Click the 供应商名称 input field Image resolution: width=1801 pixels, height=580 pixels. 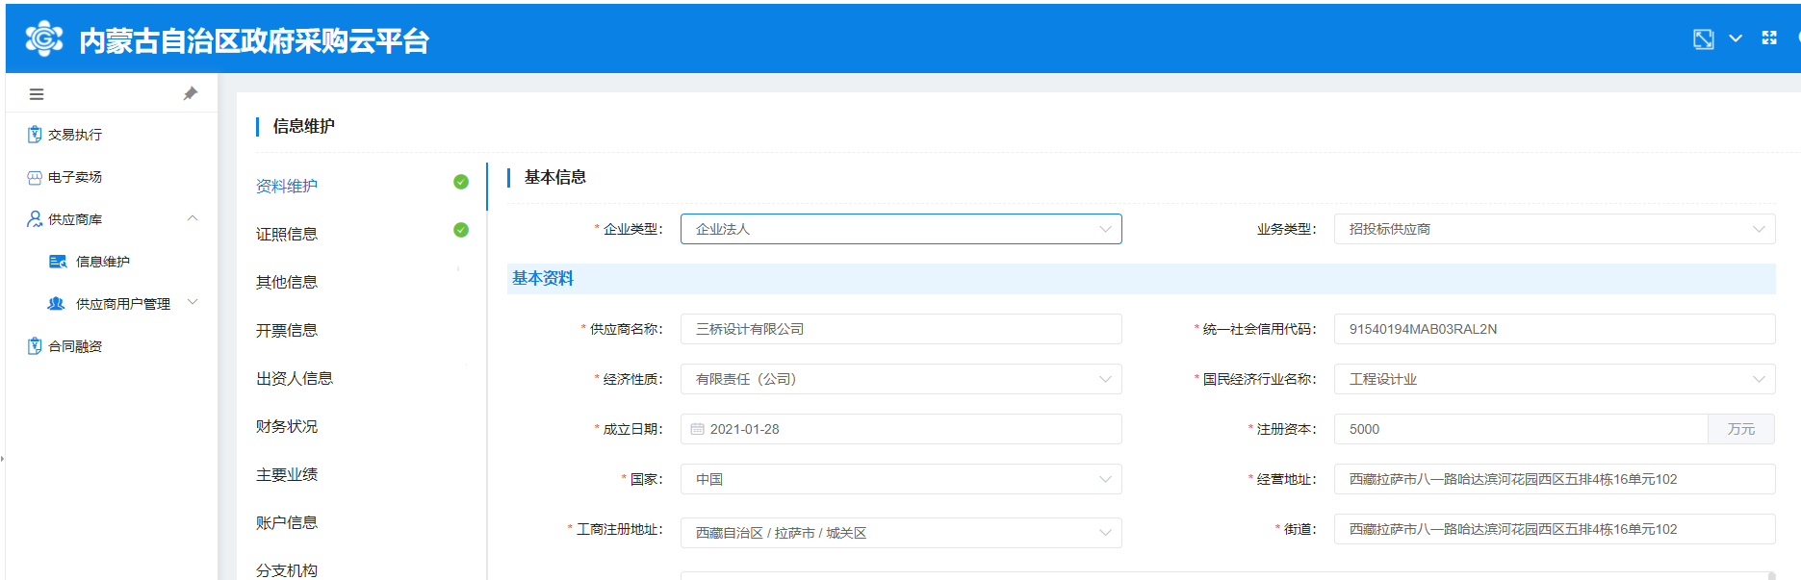(900, 329)
